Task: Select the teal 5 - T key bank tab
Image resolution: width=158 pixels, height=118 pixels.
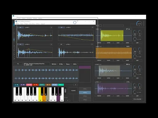Action: coord(42,85)
